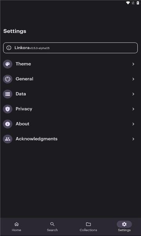Tap the Linkora version info card

tap(70, 48)
